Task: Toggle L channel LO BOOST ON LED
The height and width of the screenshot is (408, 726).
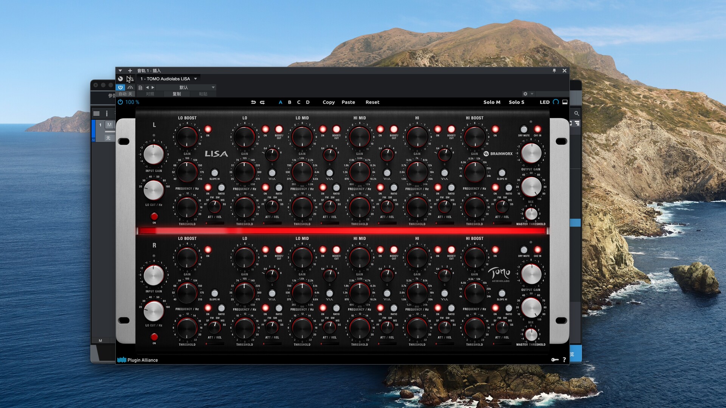Action: tap(208, 129)
